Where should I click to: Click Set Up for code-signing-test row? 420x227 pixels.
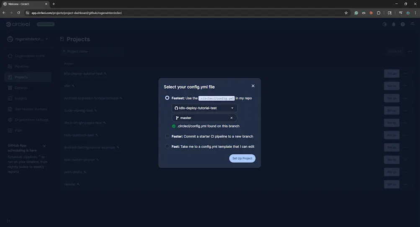392,110
